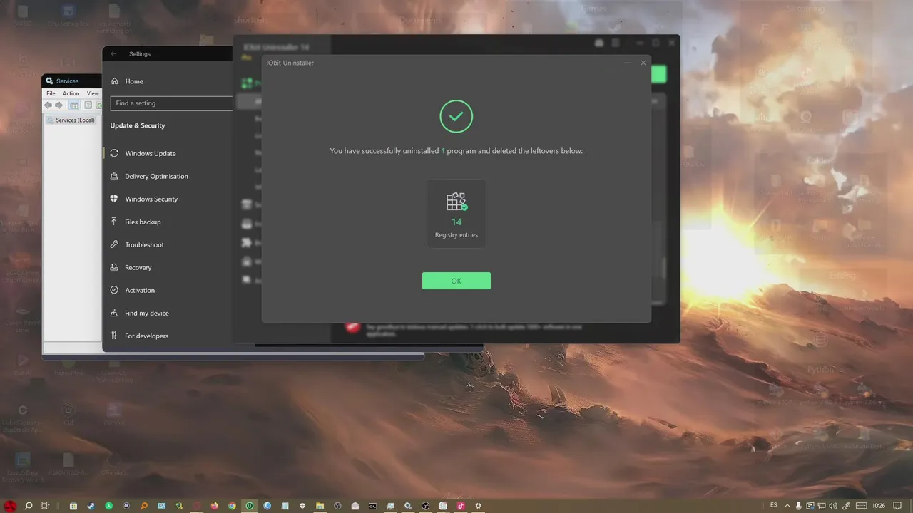The width and height of the screenshot is (913, 513).
Task: Click the Find a setting search box
Action: pos(172,103)
